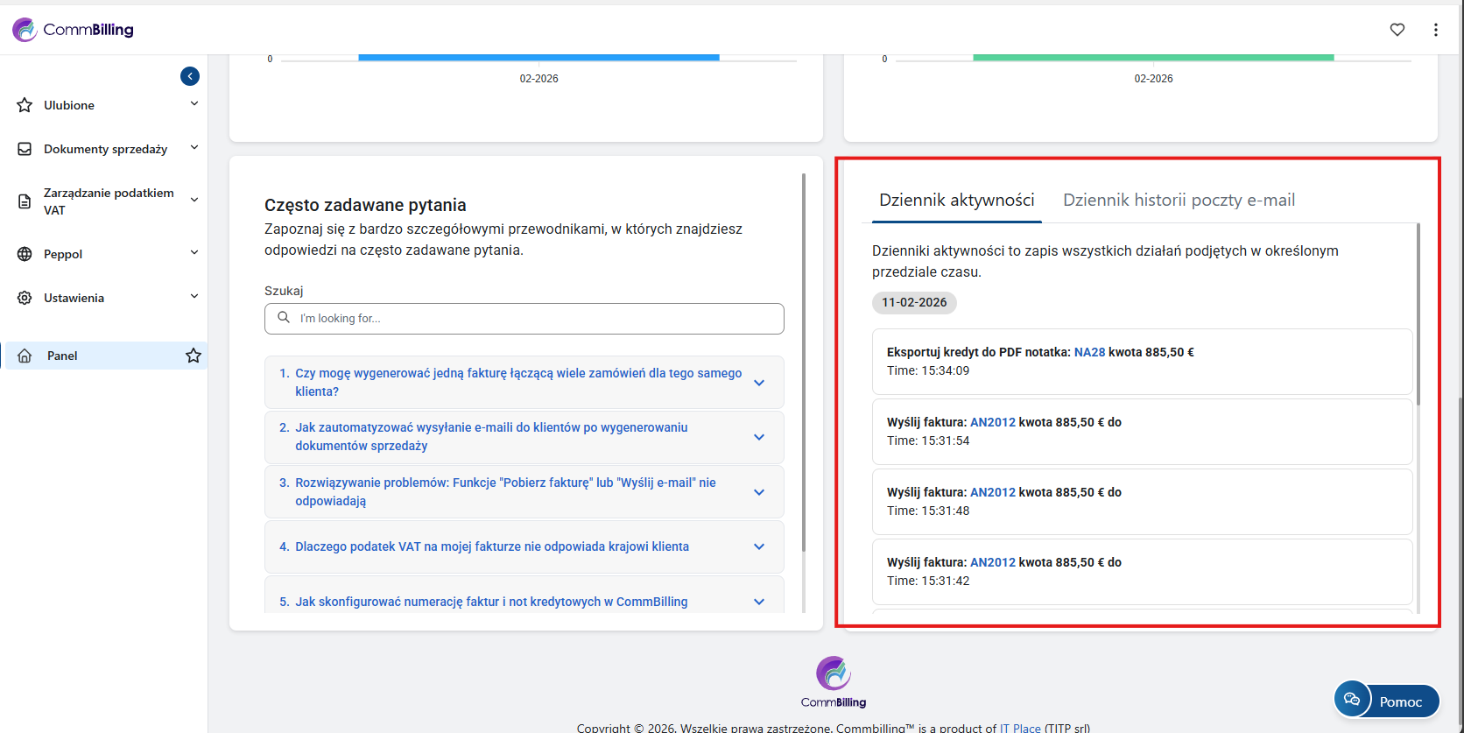Select the Dziennik aktywności tab
The width and height of the screenshot is (1464, 733).
tap(956, 201)
